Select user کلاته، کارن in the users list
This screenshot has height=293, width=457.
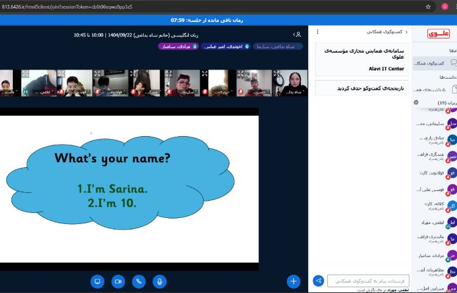click(435, 206)
